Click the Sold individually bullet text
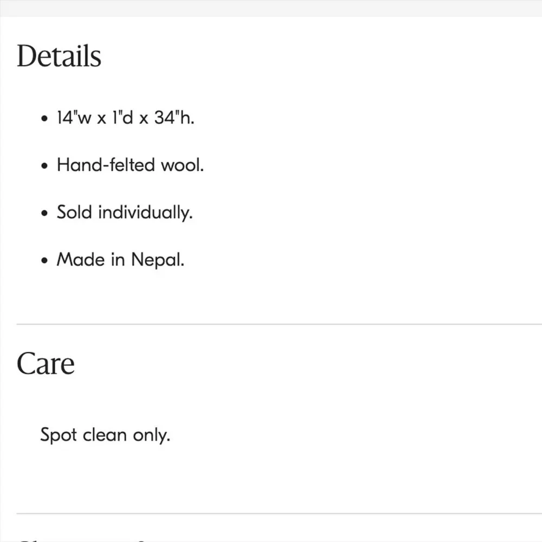This screenshot has width=542, height=542. click(125, 212)
